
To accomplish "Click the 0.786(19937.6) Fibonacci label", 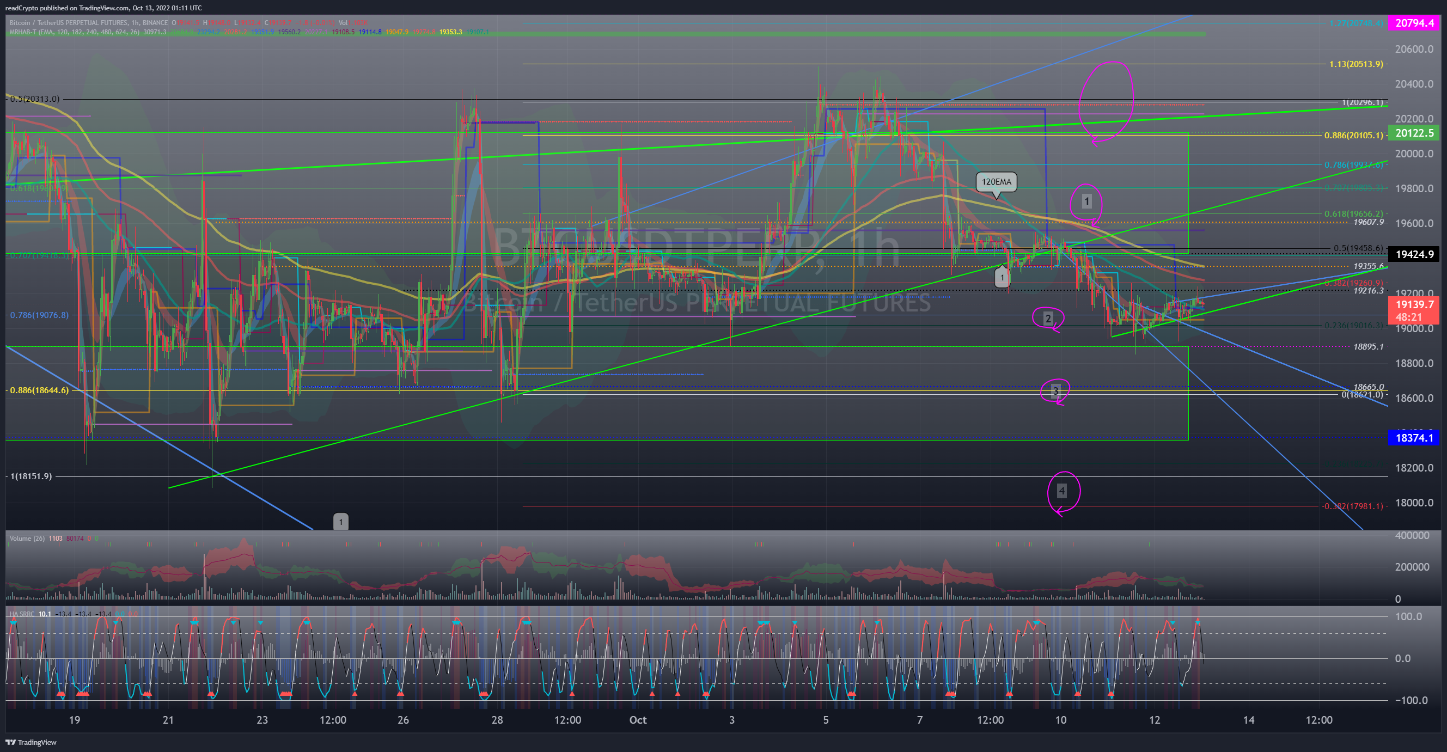I will click(1354, 164).
